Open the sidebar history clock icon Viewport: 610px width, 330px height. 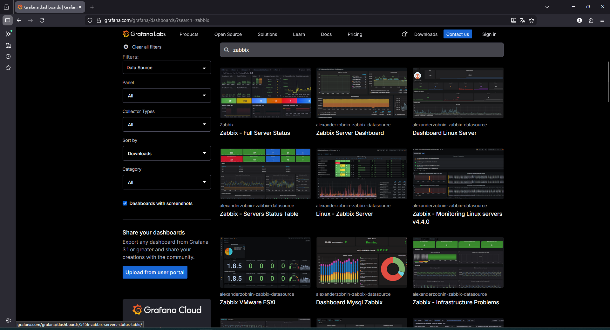coord(8,56)
